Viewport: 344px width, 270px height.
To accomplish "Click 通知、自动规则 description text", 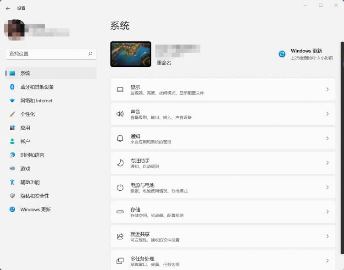I will pos(144,166).
